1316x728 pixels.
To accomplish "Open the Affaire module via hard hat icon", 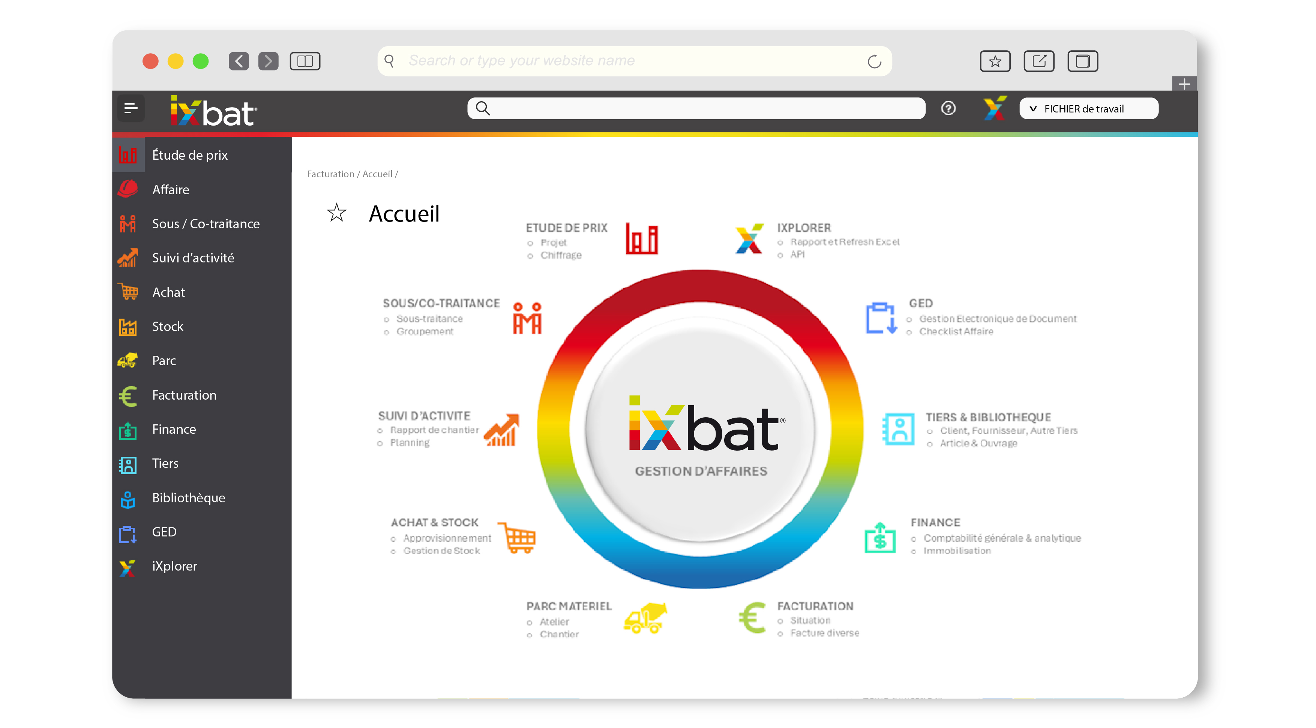I will 128,189.
